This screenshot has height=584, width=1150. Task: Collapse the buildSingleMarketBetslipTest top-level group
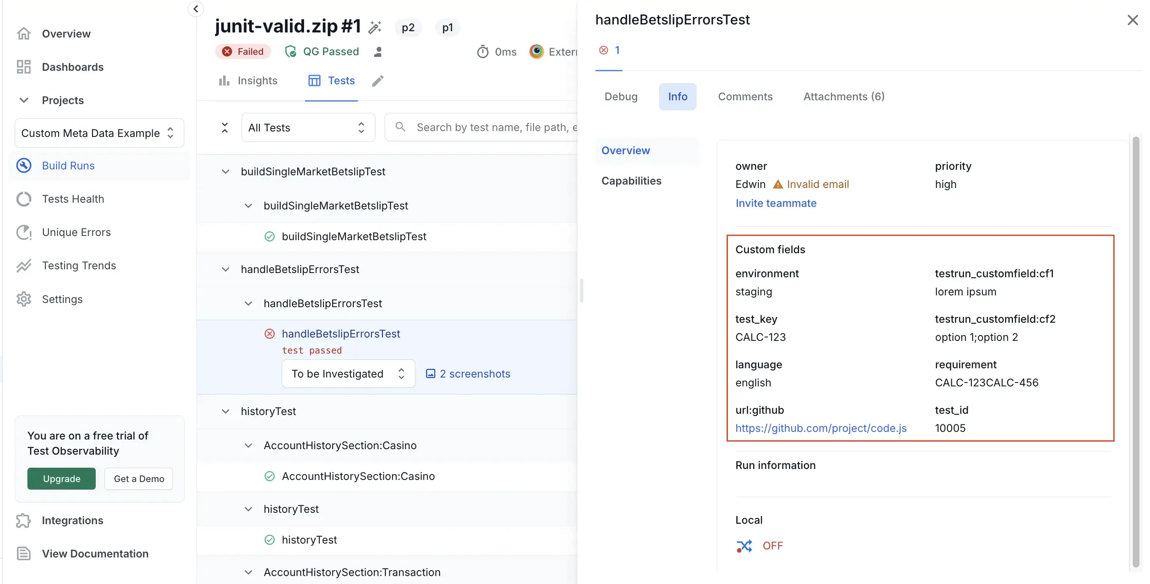[226, 172]
